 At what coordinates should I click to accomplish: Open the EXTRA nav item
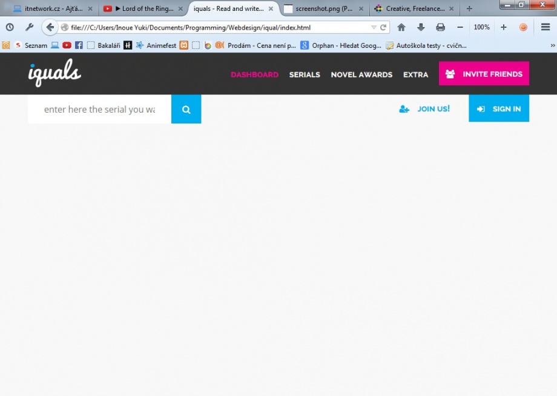(415, 74)
